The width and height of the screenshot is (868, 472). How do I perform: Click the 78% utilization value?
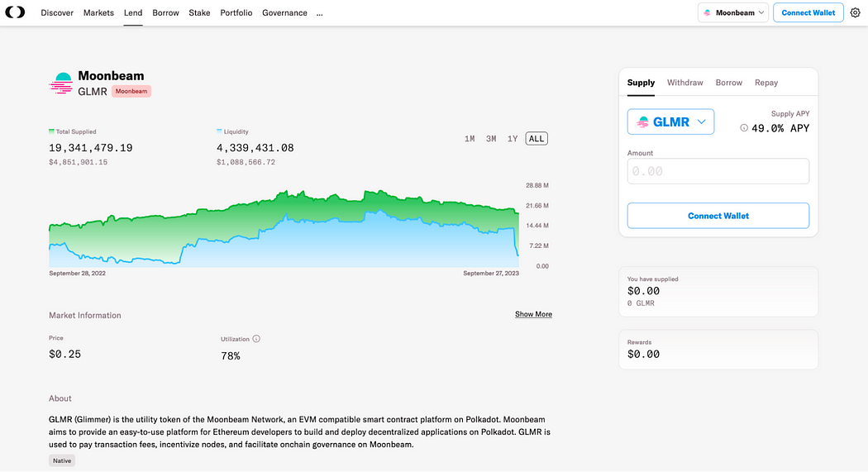[231, 356]
